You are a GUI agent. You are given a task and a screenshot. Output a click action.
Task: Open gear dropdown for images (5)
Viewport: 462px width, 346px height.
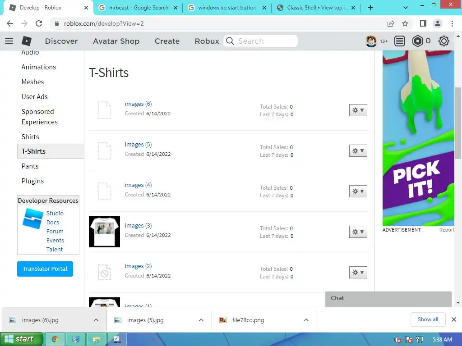(x=358, y=150)
